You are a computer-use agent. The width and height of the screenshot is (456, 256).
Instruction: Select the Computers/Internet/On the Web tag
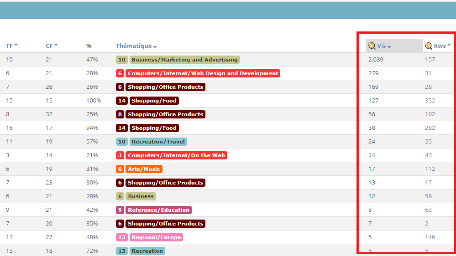(x=176, y=155)
